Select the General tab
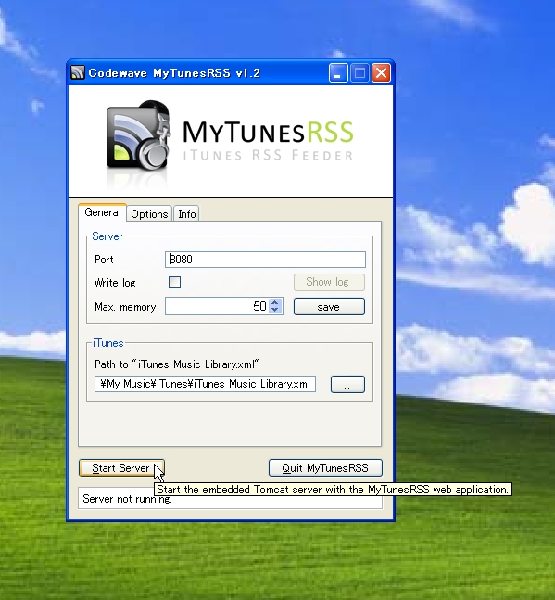Viewport: 555px width, 600px height. (x=103, y=212)
